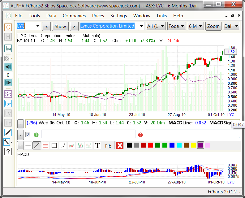Select the diagonal trend line tool
245x198 pixels.
point(37,145)
